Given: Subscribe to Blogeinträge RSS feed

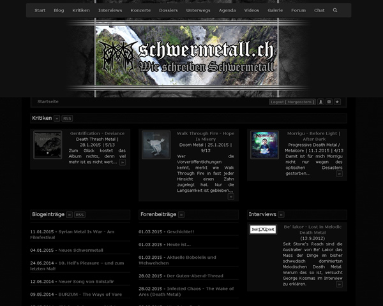Looking at the screenshot, I should (x=80, y=215).
